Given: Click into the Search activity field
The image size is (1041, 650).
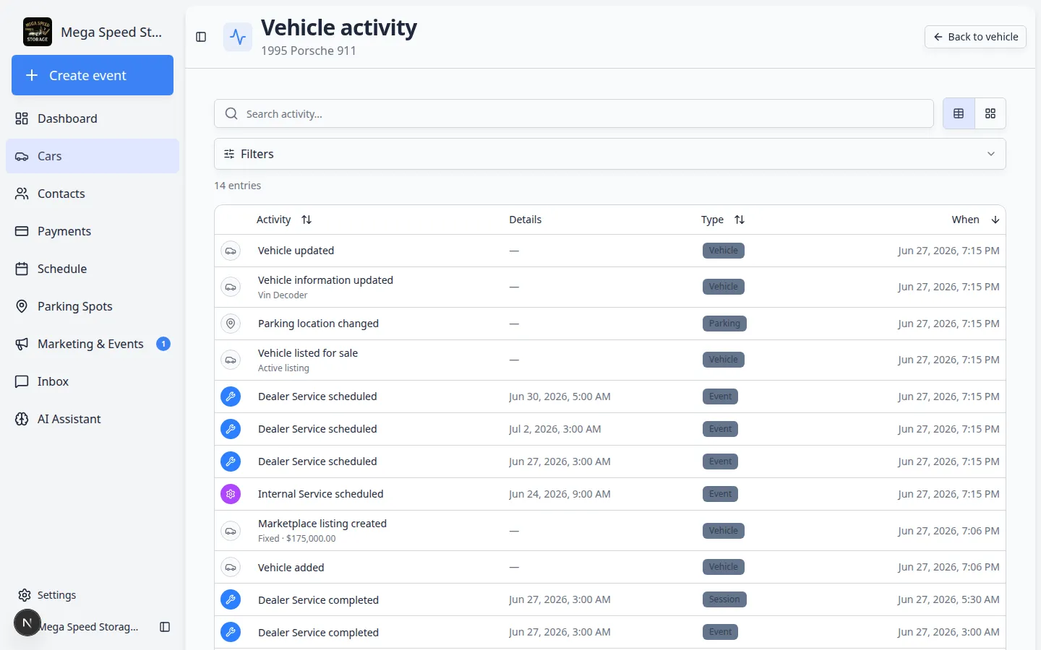Looking at the screenshot, I should [x=574, y=113].
